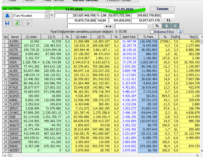Enable the Bölünme Etkisi checkbox
The width and height of the screenshot is (203, 157).
[x=152, y=32]
